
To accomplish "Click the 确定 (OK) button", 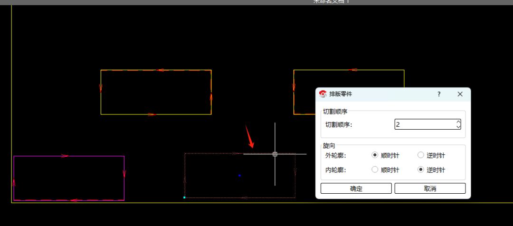I will tap(356, 188).
